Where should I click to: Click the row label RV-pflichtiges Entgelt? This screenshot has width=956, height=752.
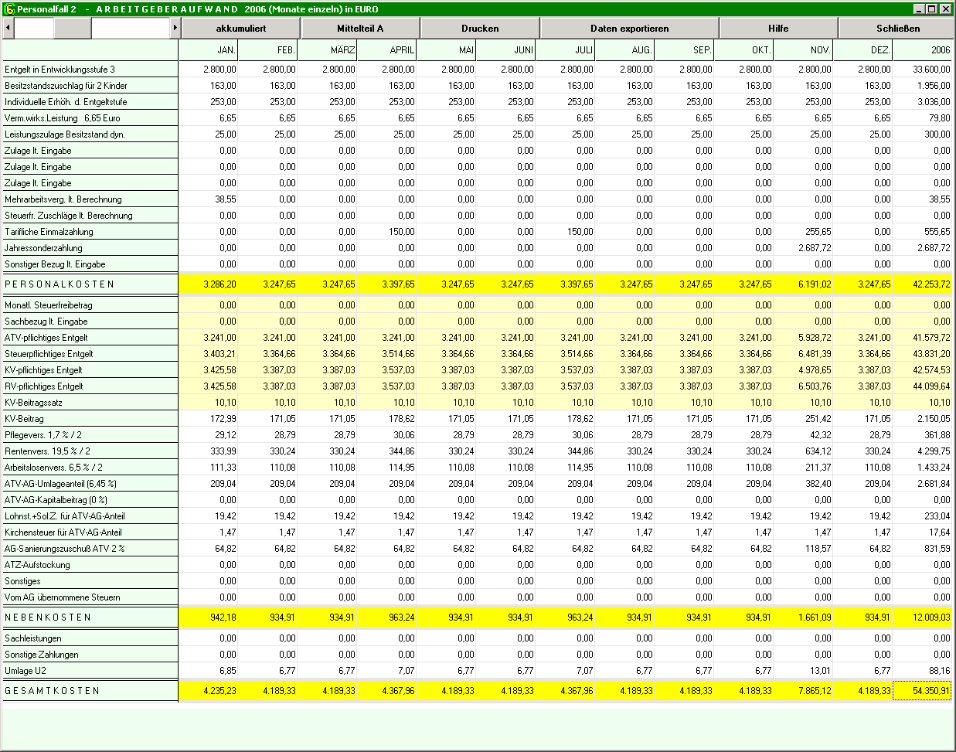pos(90,386)
